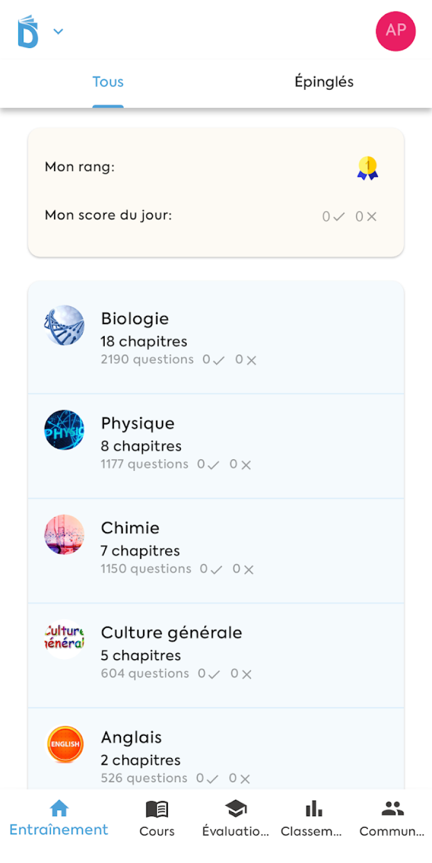Switch to the Tous tab
This screenshot has width=432, height=863.
(x=108, y=82)
